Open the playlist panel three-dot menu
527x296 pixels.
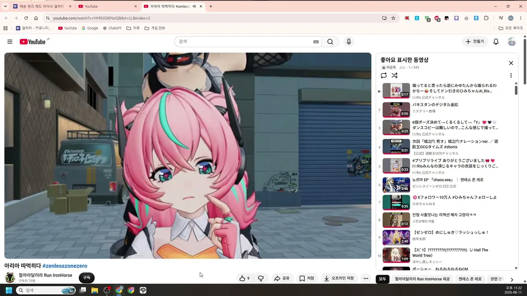point(511,75)
